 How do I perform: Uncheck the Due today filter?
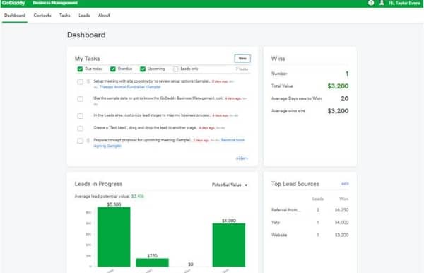pos(80,69)
